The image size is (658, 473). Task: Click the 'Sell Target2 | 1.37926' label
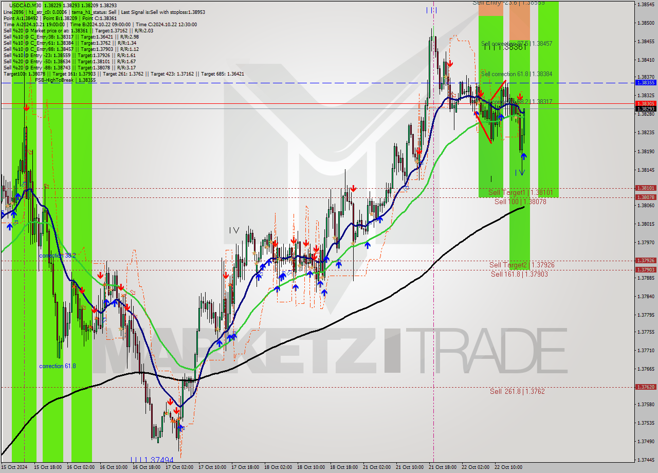tap(522, 264)
